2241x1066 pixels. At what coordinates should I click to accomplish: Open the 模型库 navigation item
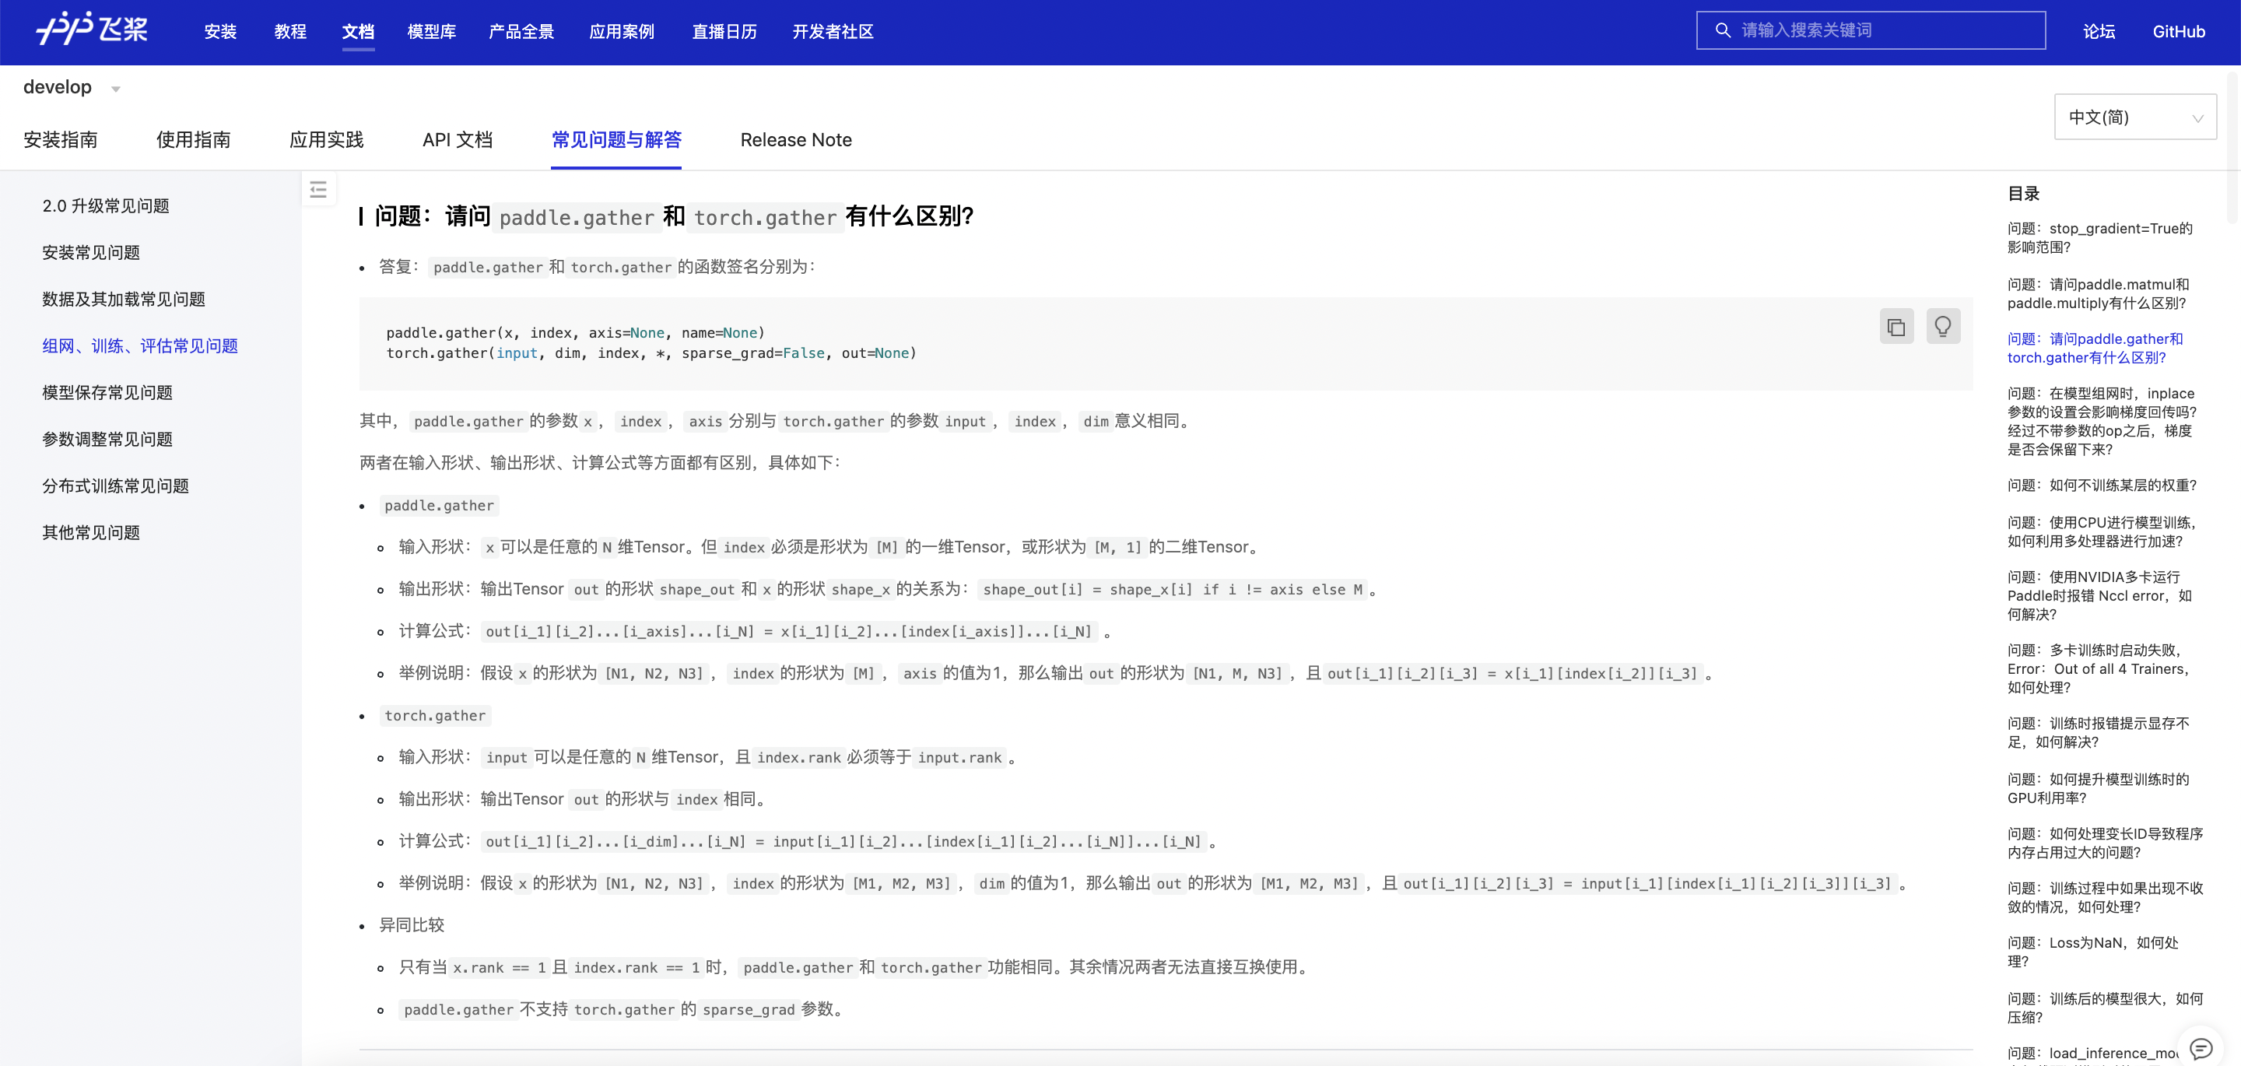point(432,32)
